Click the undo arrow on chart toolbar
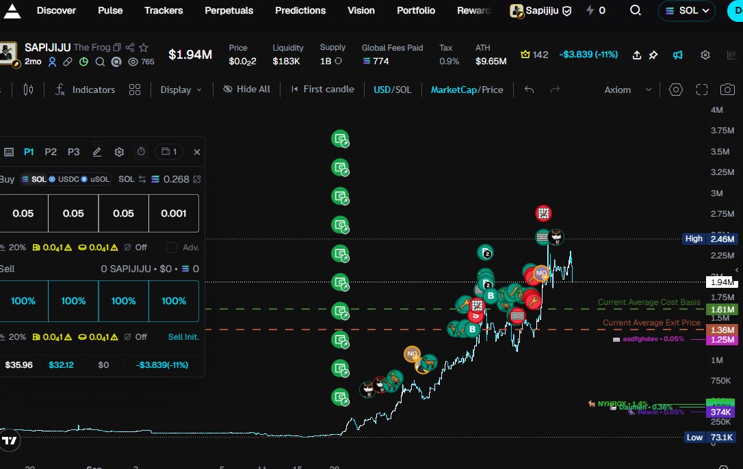Screen dimensions: 743x469 (530, 90)
